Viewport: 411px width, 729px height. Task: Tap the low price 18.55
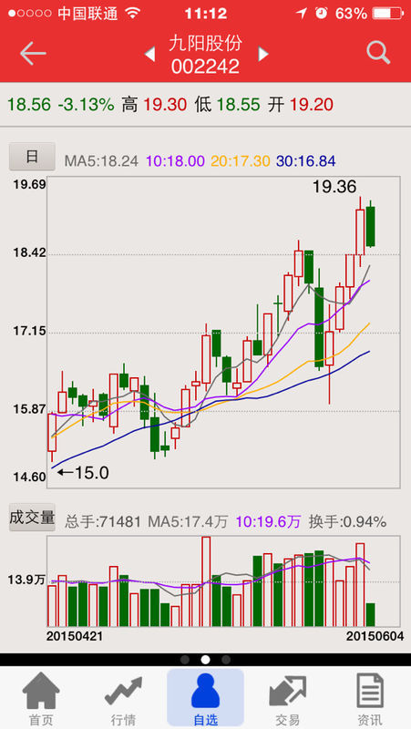pyautogui.click(x=239, y=105)
